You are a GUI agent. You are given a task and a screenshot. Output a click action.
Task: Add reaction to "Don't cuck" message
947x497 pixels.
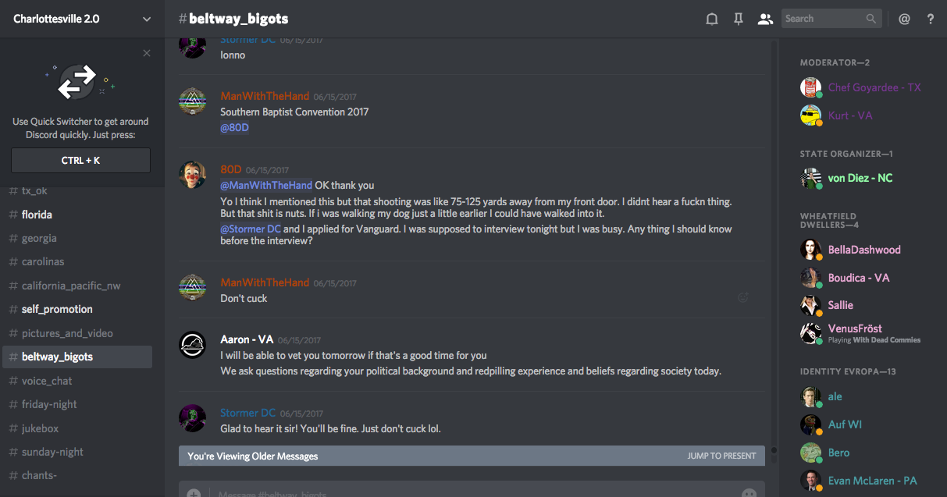tap(743, 297)
